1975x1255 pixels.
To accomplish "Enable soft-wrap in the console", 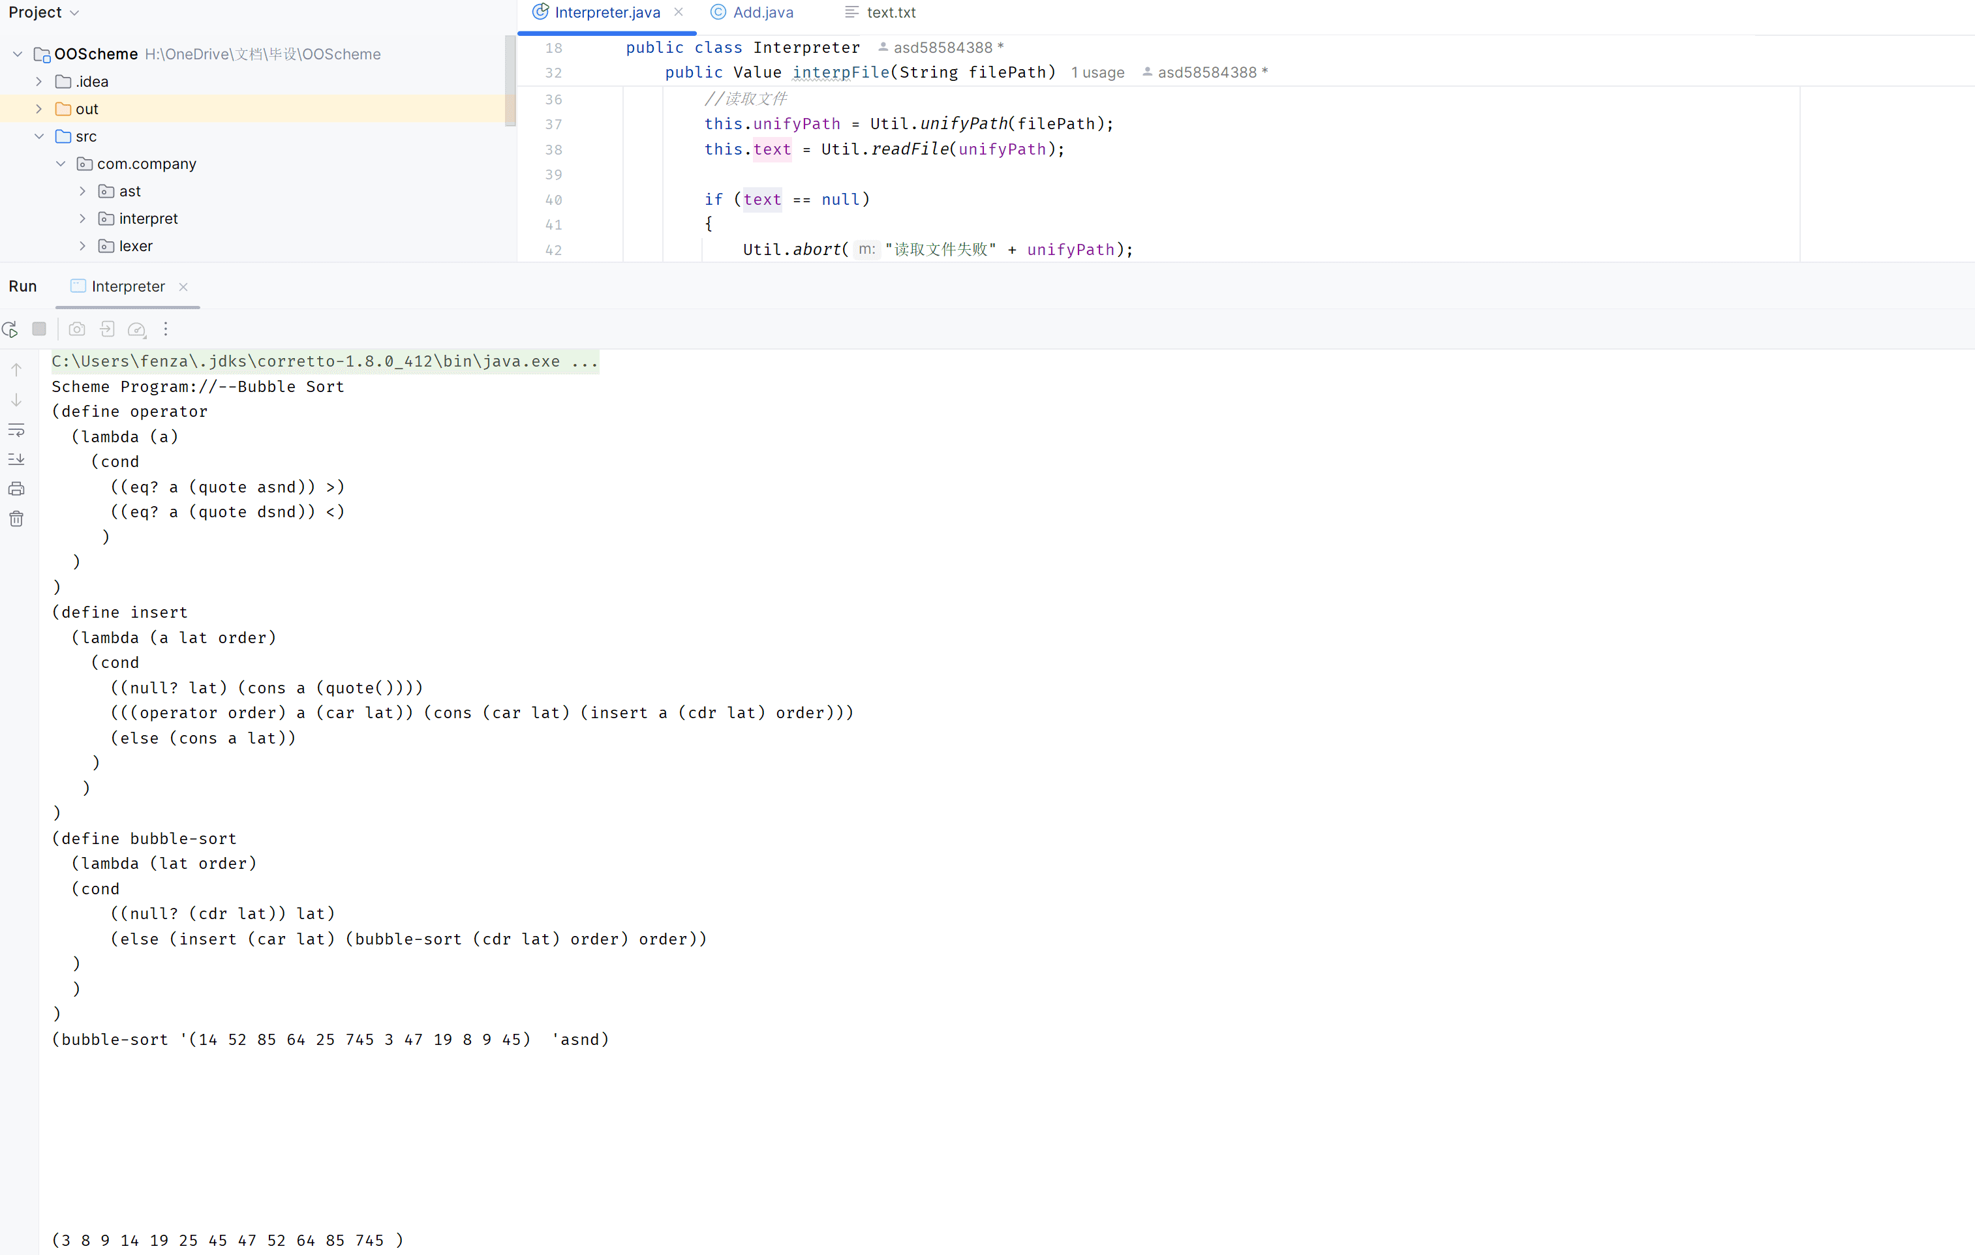I will click(16, 431).
